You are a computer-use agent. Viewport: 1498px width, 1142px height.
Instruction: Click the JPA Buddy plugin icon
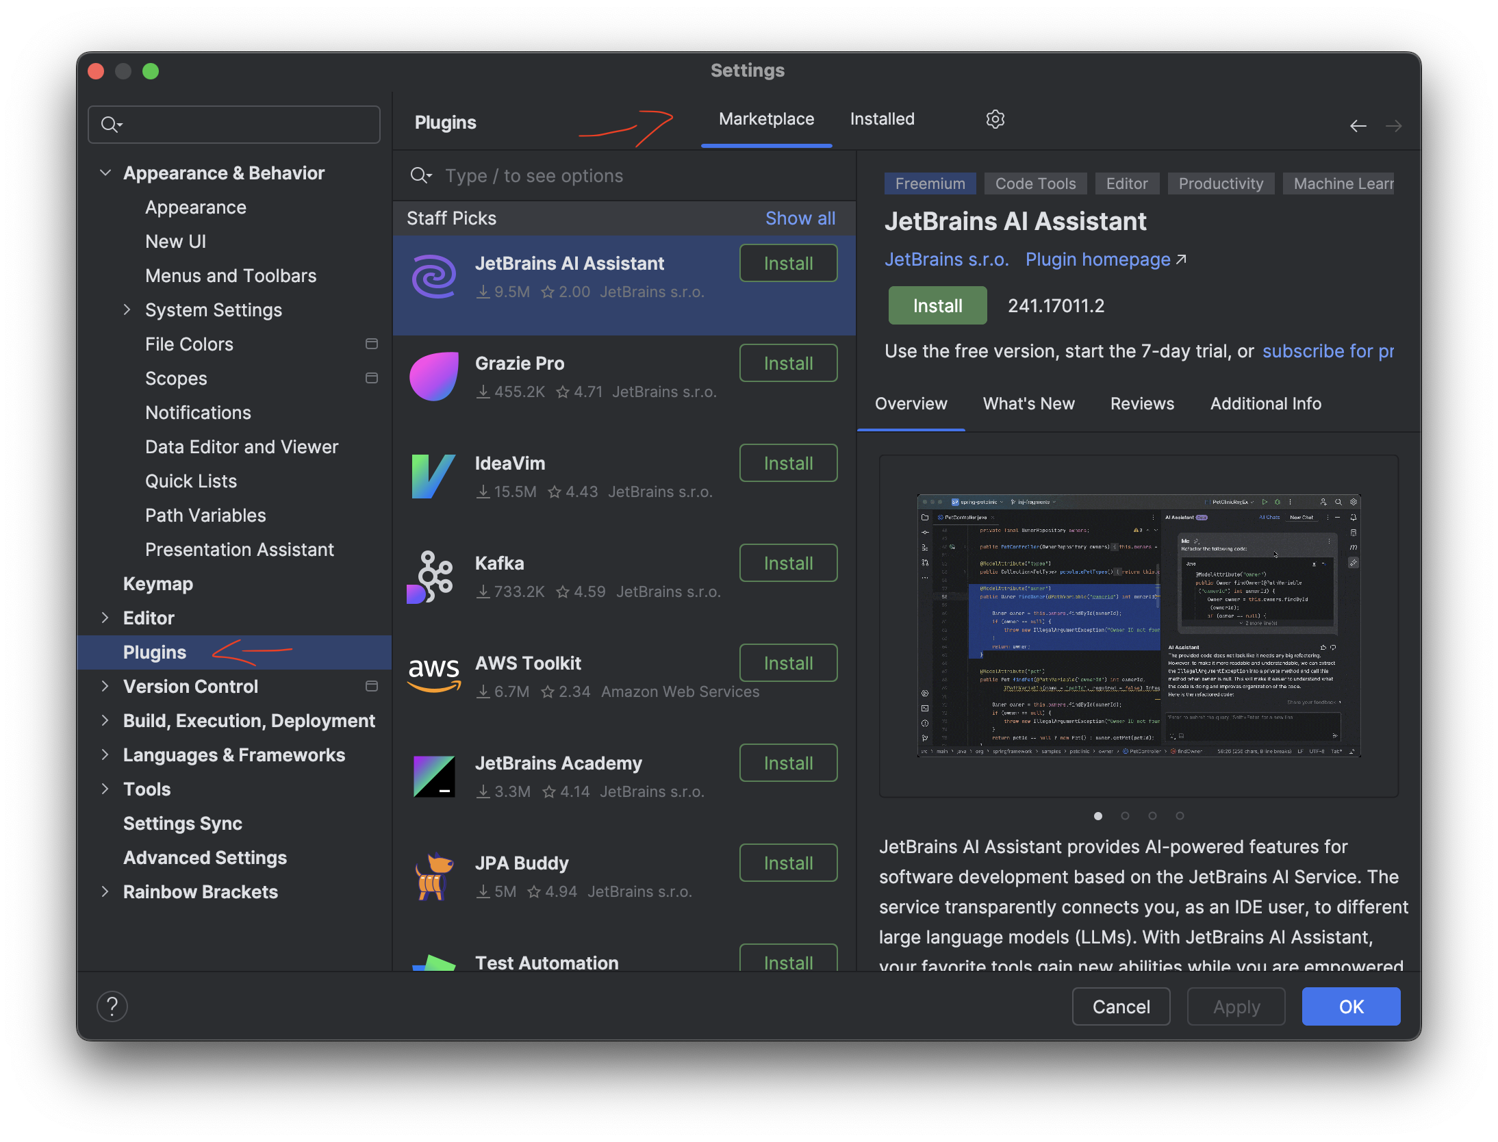coord(434,876)
